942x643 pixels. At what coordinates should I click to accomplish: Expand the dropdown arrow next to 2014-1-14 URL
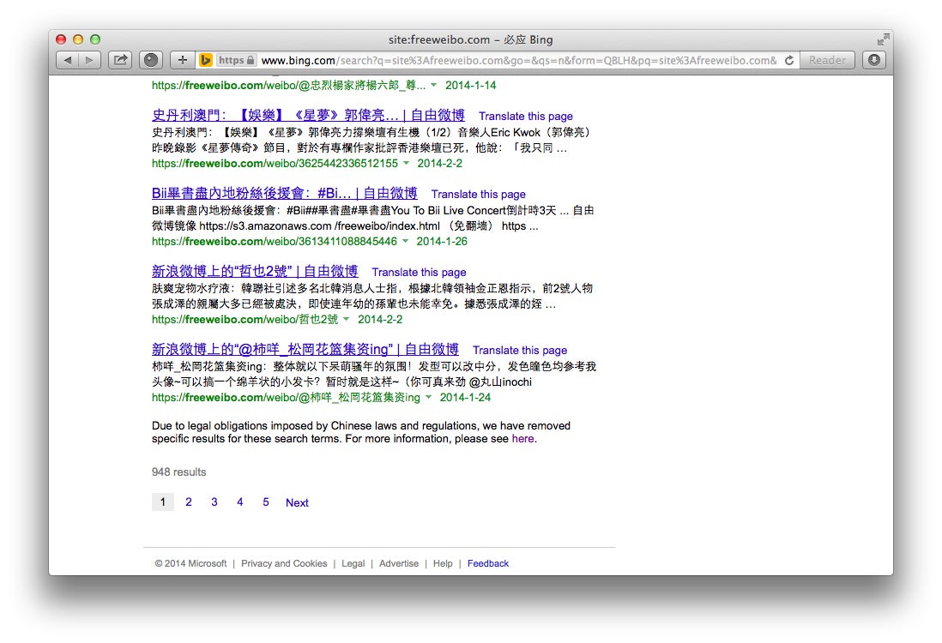click(x=434, y=85)
